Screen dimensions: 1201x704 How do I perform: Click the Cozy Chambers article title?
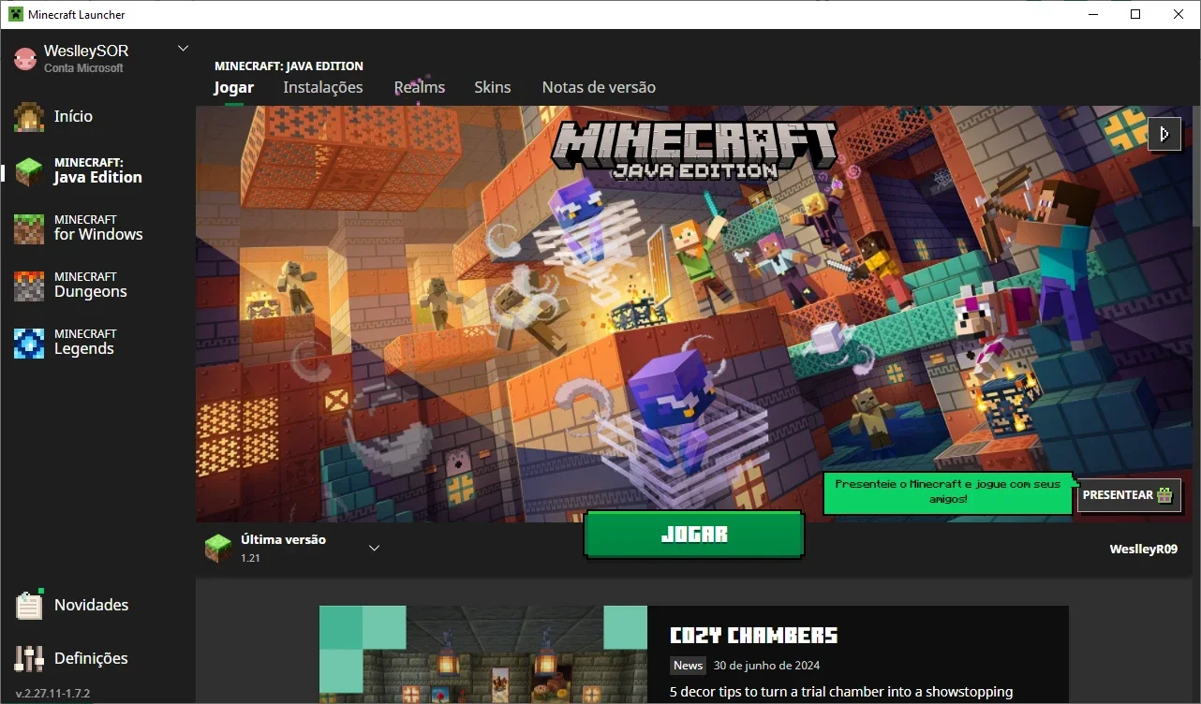pos(754,636)
